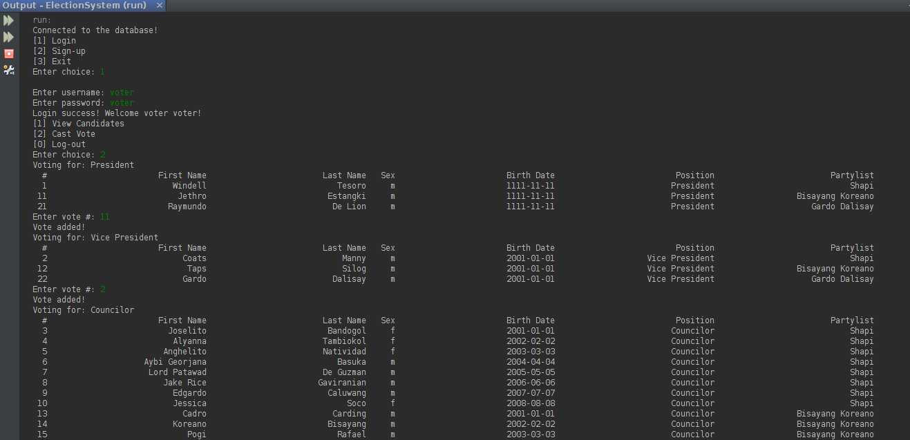The height and width of the screenshot is (440, 910).
Task: Click birth date '2008-08-08' for Jessica
Action: pyautogui.click(x=530, y=403)
